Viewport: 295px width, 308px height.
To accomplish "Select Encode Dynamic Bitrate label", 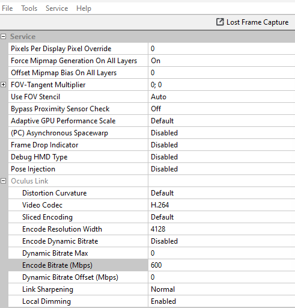I will click(60, 241).
